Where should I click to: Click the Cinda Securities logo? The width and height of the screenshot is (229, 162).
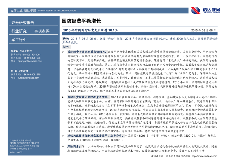click(x=205, y=10)
